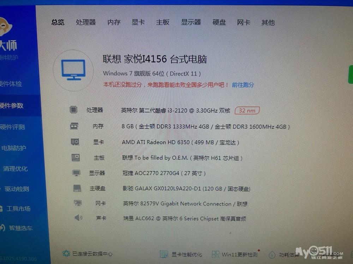
Task: Click the network card (网卡) row icon
Action: click(x=78, y=203)
